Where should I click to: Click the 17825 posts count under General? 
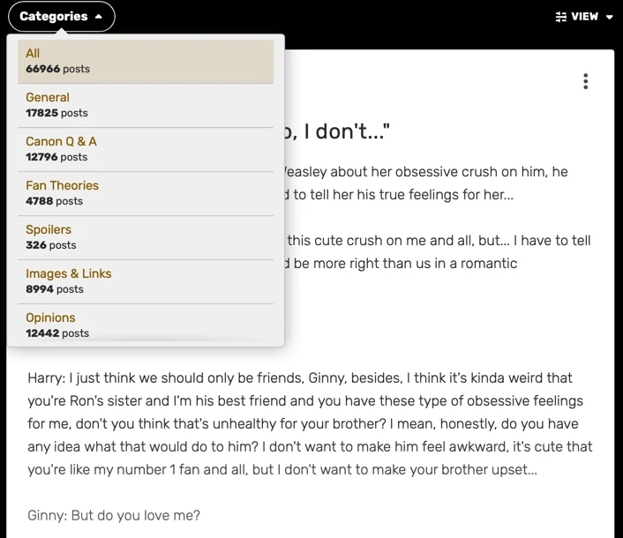[56, 113]
